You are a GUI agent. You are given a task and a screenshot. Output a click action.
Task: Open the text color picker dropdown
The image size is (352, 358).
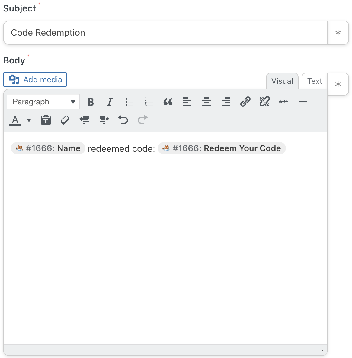pyautogui.click(x=29, y=120)
